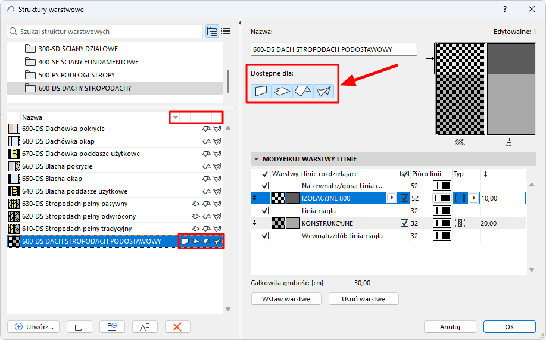Image resolution: width=546 pixels, height=340 pixels.
Task: Click the Utwórz... button
Action: (x=33, y=327)
